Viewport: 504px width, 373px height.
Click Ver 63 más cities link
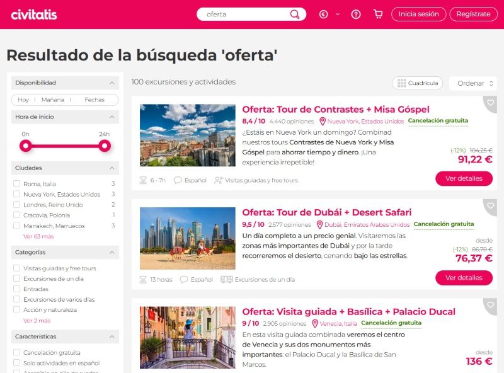(38, 236)
